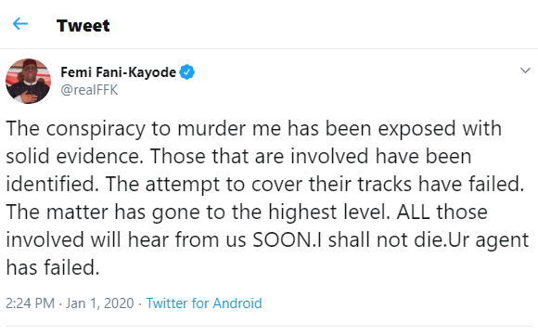Click the blue verified checkmark badge
Screen dimensions: 538x335
click(187, 72)
